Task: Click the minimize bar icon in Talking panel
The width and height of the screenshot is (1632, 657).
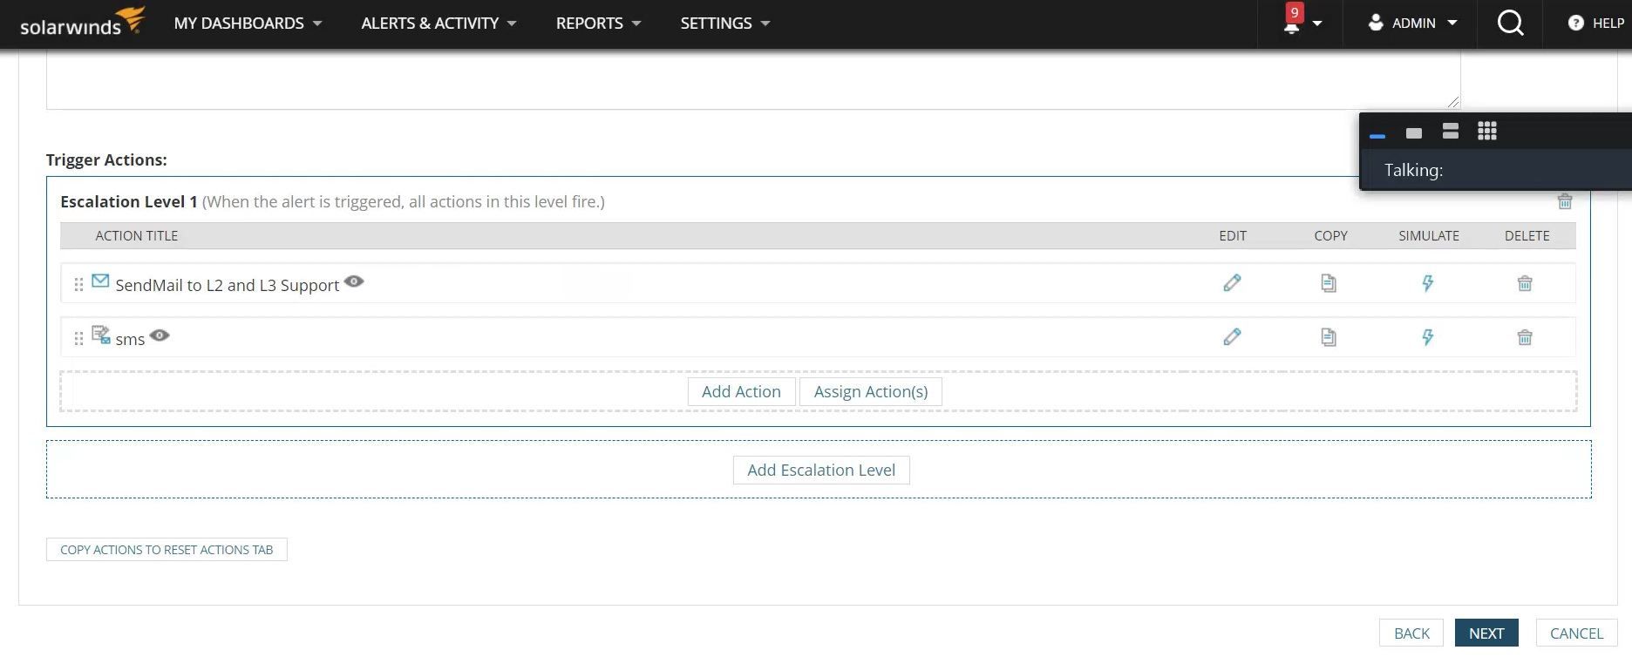Action: 1377,136
